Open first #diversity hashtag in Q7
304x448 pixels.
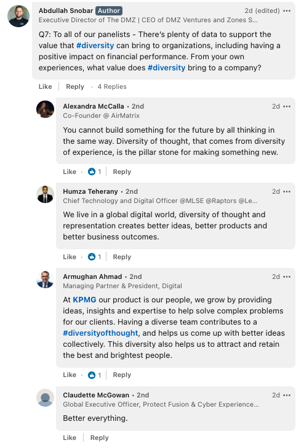click(x=95, y=46)
